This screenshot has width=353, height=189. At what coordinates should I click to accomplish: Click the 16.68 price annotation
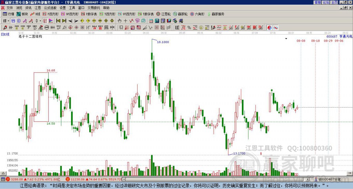tap(51, 70)
